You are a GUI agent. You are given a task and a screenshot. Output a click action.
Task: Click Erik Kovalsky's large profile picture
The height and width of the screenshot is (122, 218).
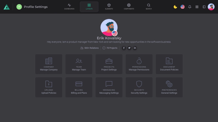(109, 27)
